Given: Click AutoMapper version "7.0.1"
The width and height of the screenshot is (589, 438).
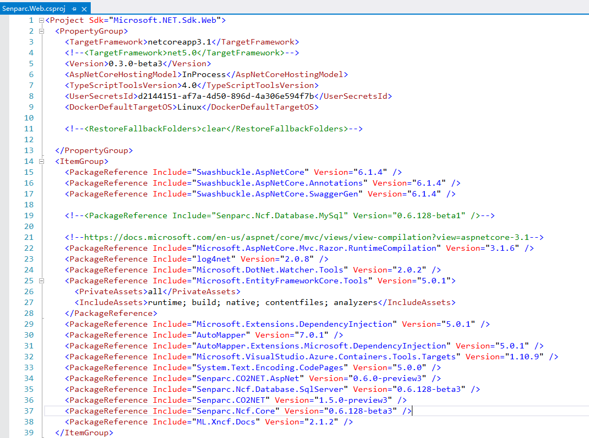Looking at the screenshot, I should (x=311, y=335).
